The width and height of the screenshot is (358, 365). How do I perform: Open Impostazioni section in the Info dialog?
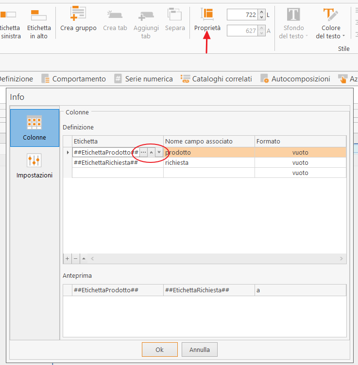tap(34, 166)
